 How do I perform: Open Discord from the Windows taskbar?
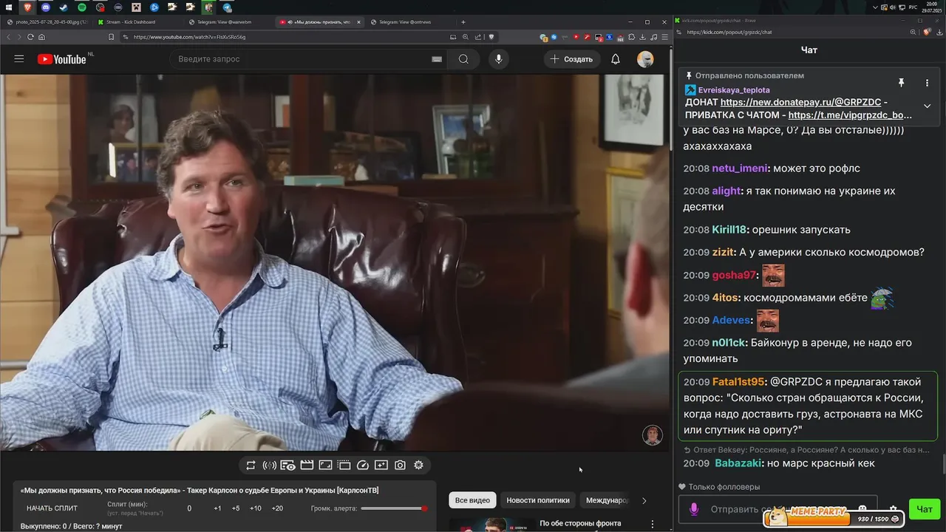[x=46, y=7]
